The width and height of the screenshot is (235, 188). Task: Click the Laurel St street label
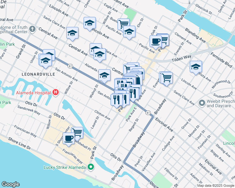95,123
